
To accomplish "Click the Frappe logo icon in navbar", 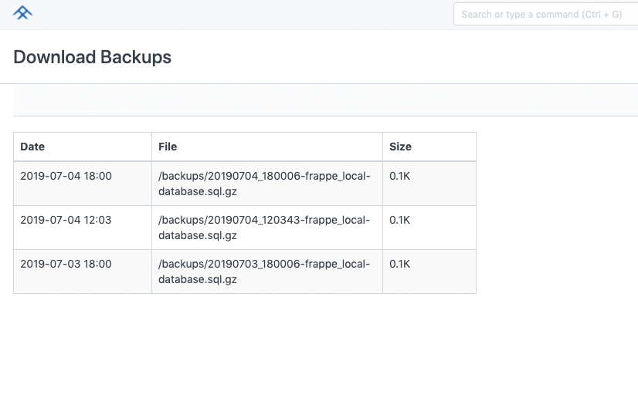I will (x=23, y=13).
